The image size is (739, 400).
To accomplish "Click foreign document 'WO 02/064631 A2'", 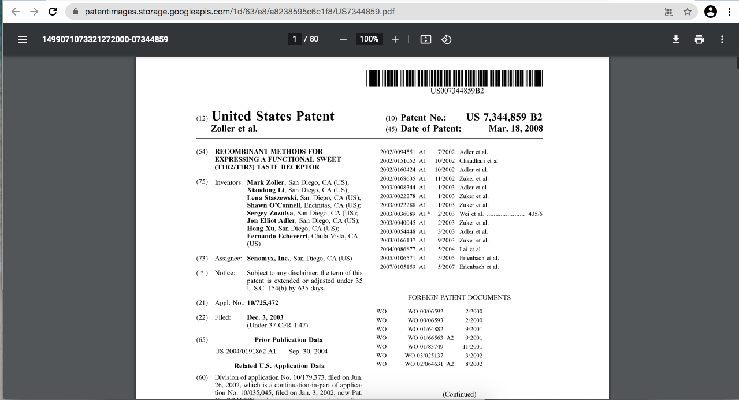I will coord(429,364).
